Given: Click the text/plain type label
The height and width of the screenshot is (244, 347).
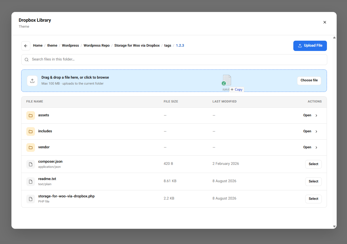Looking at the screenshot, I should [45, 184].
